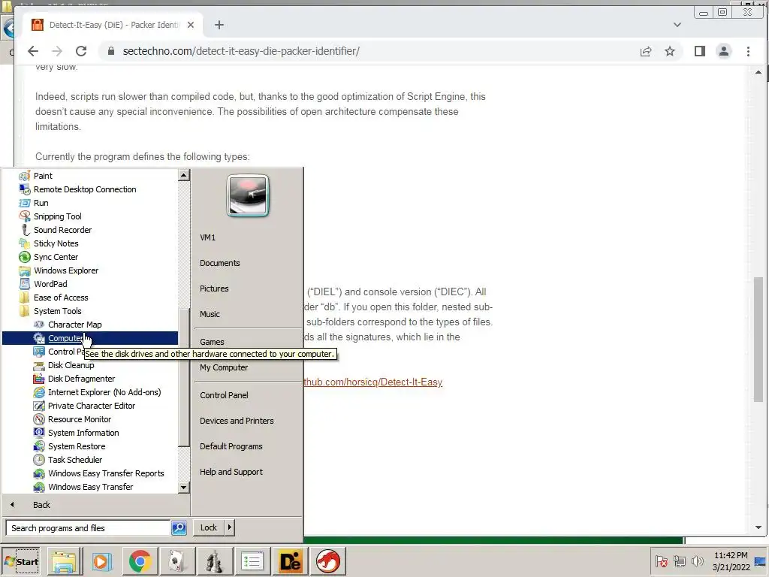Reload the sectechno page

pyautogui.click(x=81, y=51)
